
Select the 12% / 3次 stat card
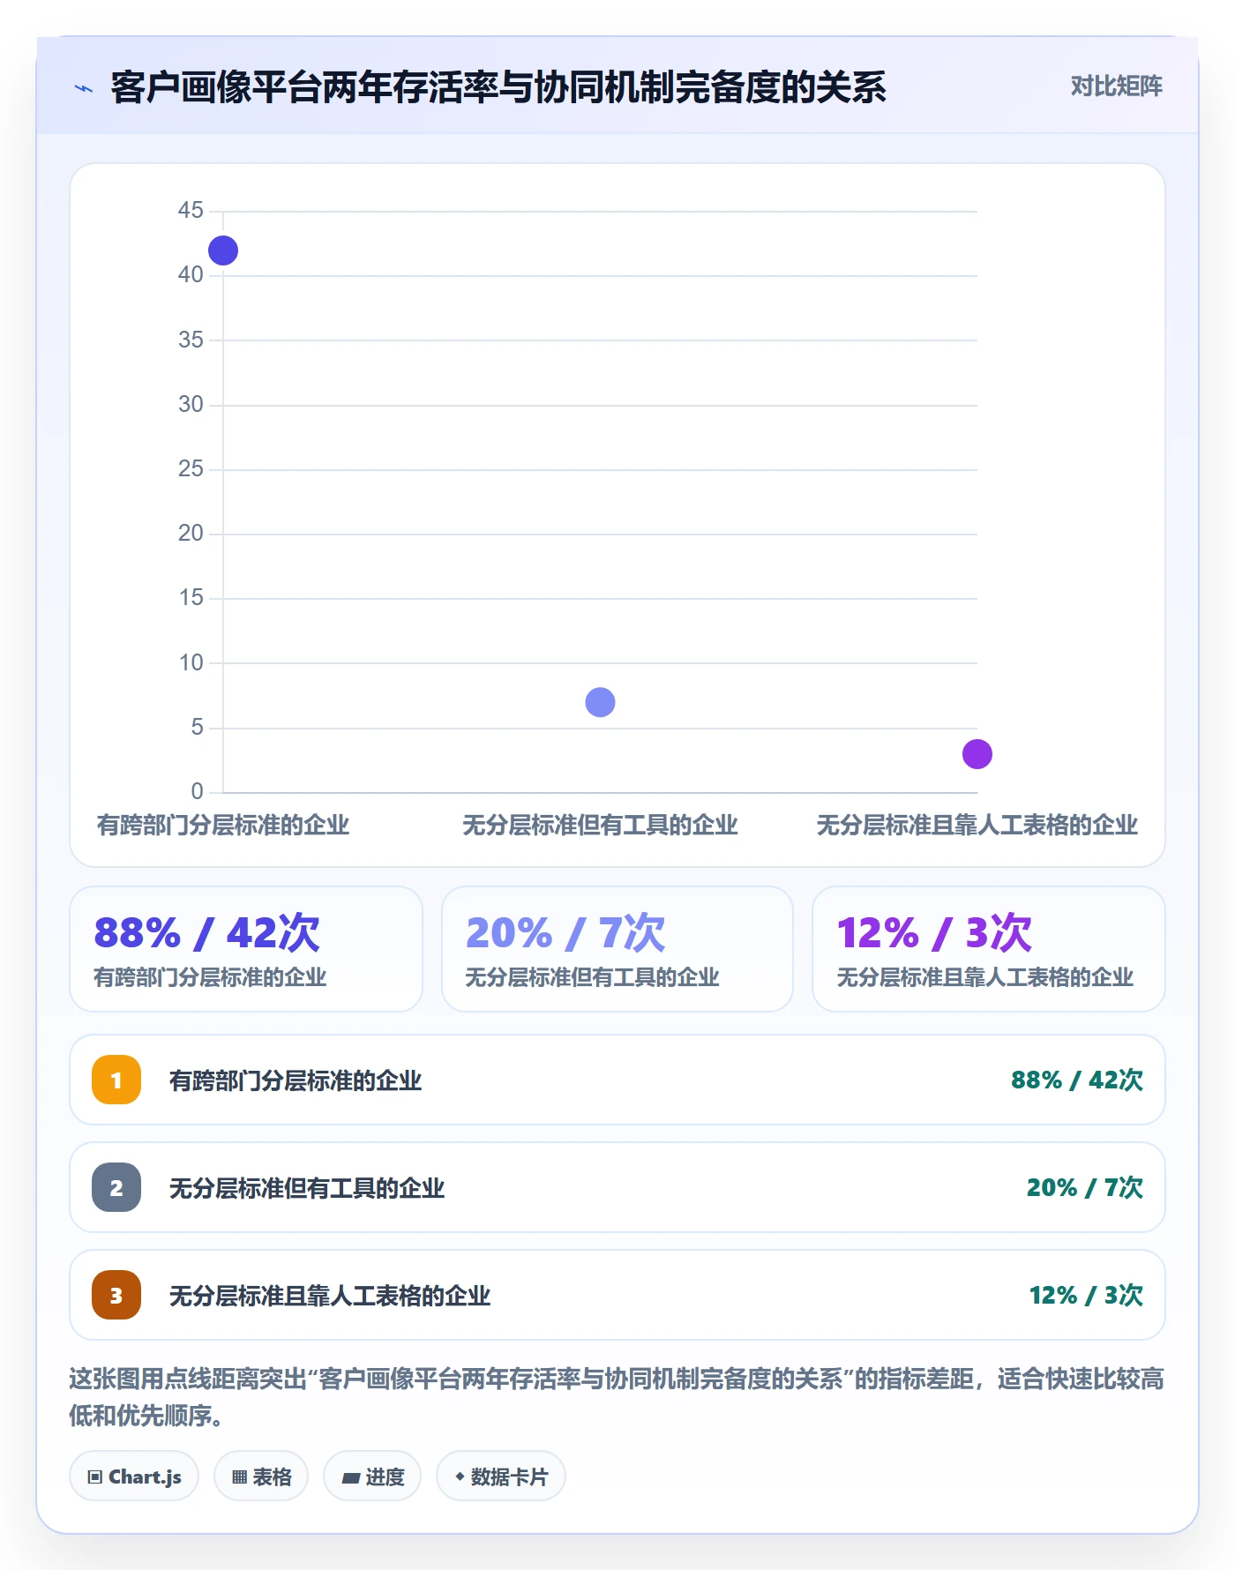(x=988, y=949)
